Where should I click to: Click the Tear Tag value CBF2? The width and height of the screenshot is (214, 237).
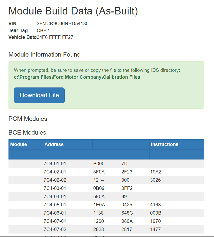(x=43, y=31)
